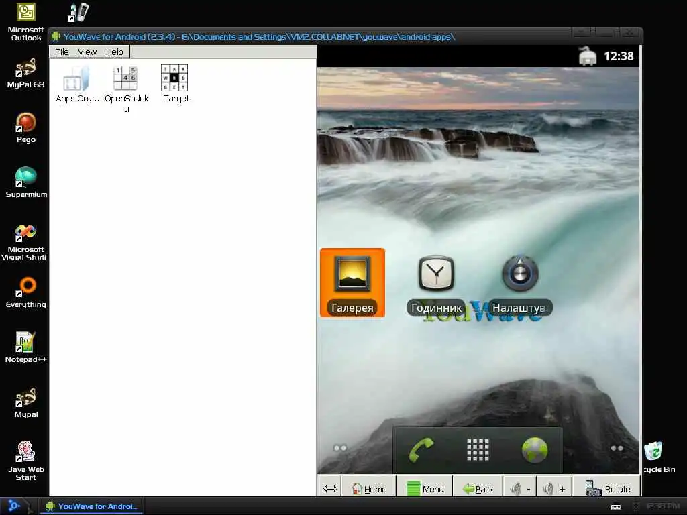
Task: Open the Pego desktop shortcut
Action: (26, 127)
